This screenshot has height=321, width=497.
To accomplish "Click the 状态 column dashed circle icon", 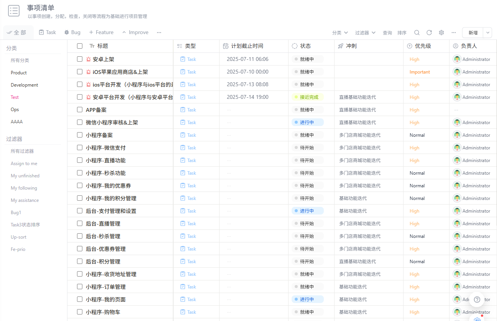I will (295, 46).
